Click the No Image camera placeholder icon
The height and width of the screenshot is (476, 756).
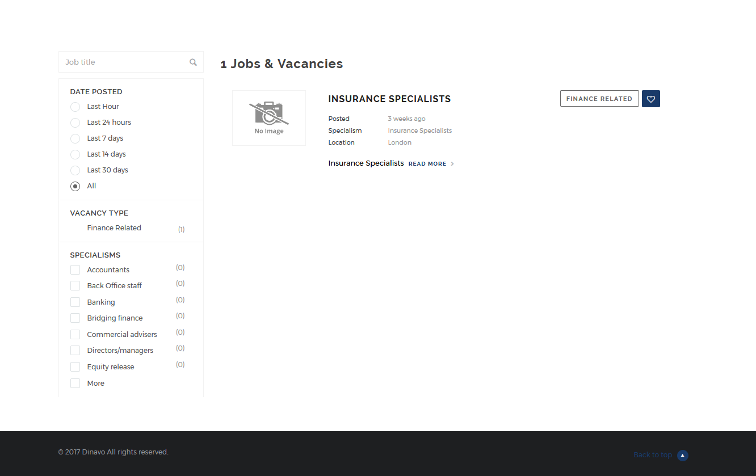coord(269,113)
